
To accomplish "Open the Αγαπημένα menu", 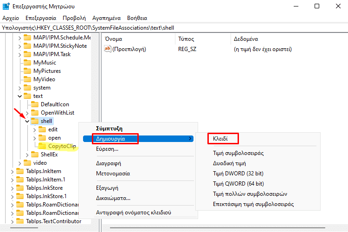I will [x=107, y=18].
